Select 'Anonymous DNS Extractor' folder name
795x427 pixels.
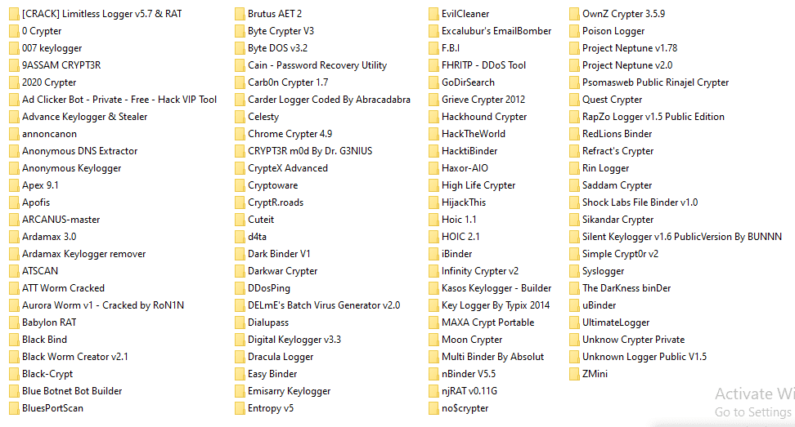pos(79,151)
